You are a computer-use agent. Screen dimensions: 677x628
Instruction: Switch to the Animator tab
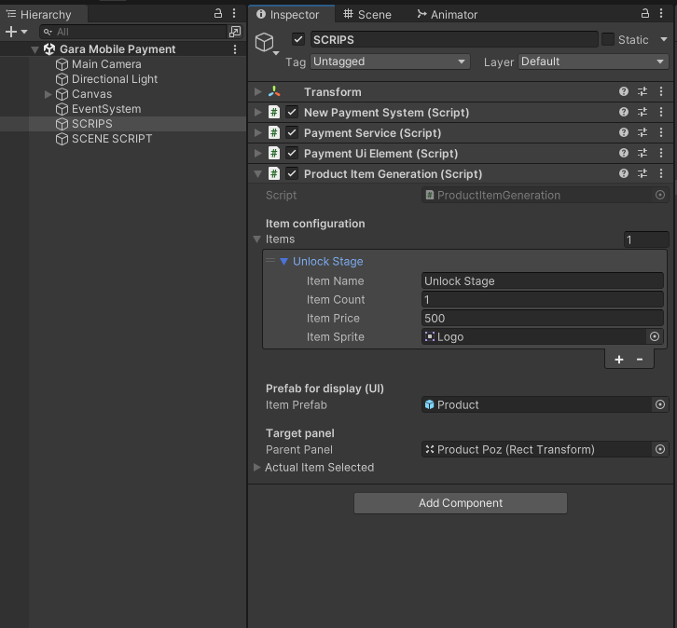point(447,14)
